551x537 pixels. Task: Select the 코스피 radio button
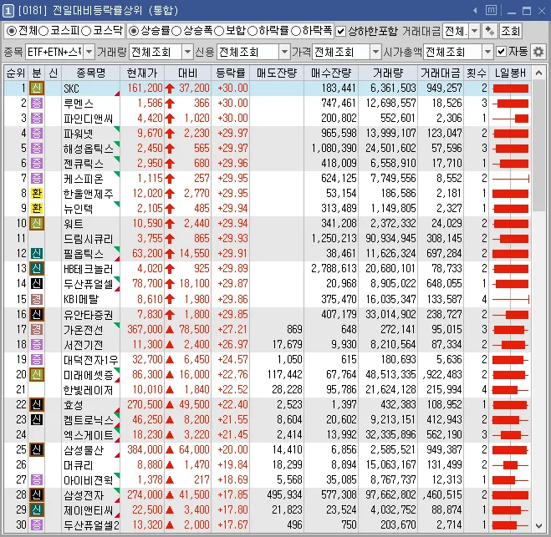point(43,31)
